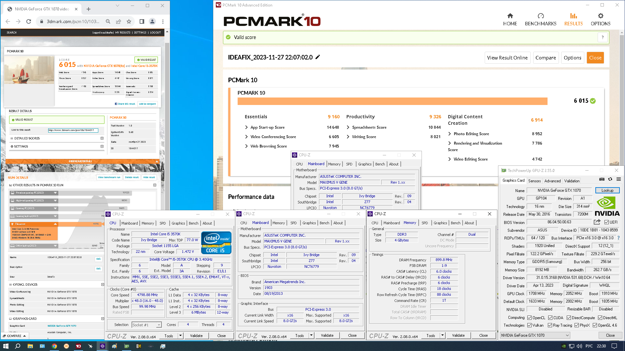Switch to the Validation tab in GPU-Z

click(572, 181)
